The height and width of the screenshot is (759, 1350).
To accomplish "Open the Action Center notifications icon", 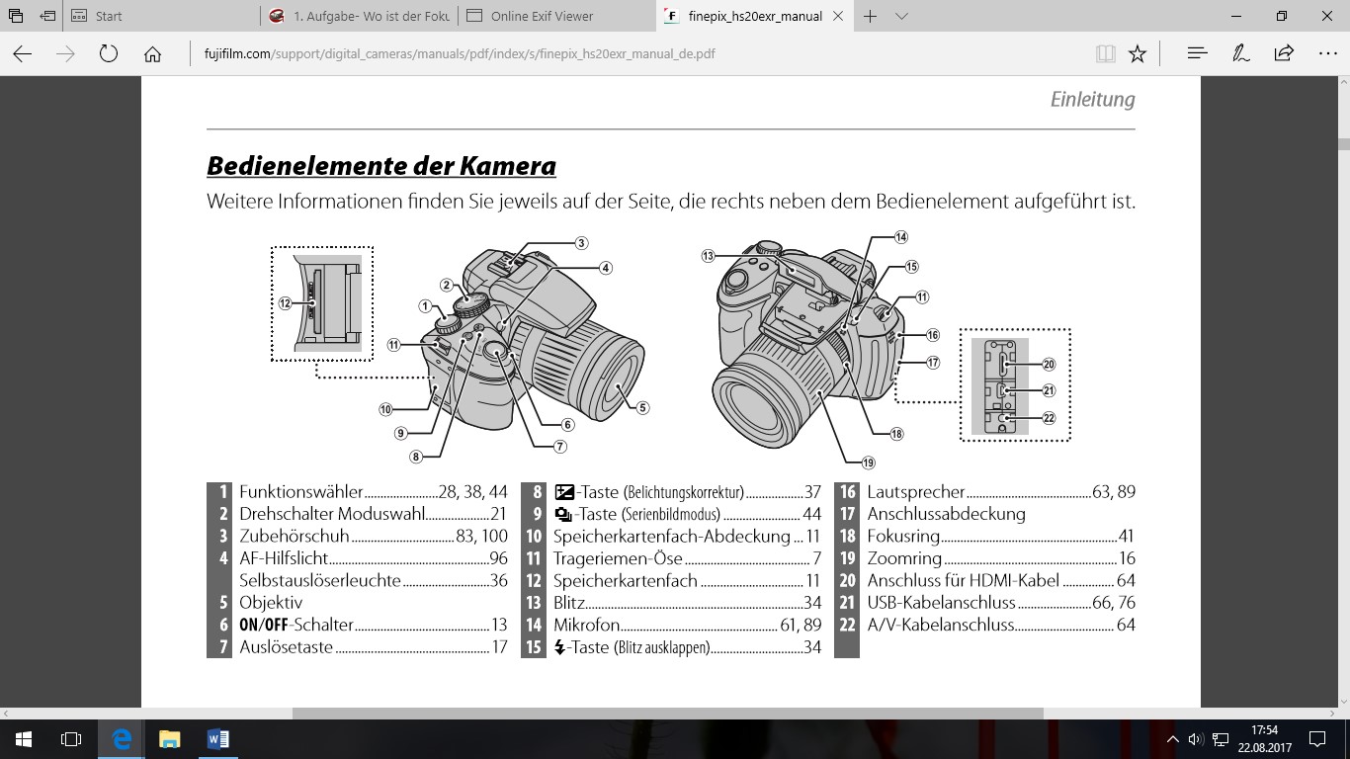I will (1317, 739).
